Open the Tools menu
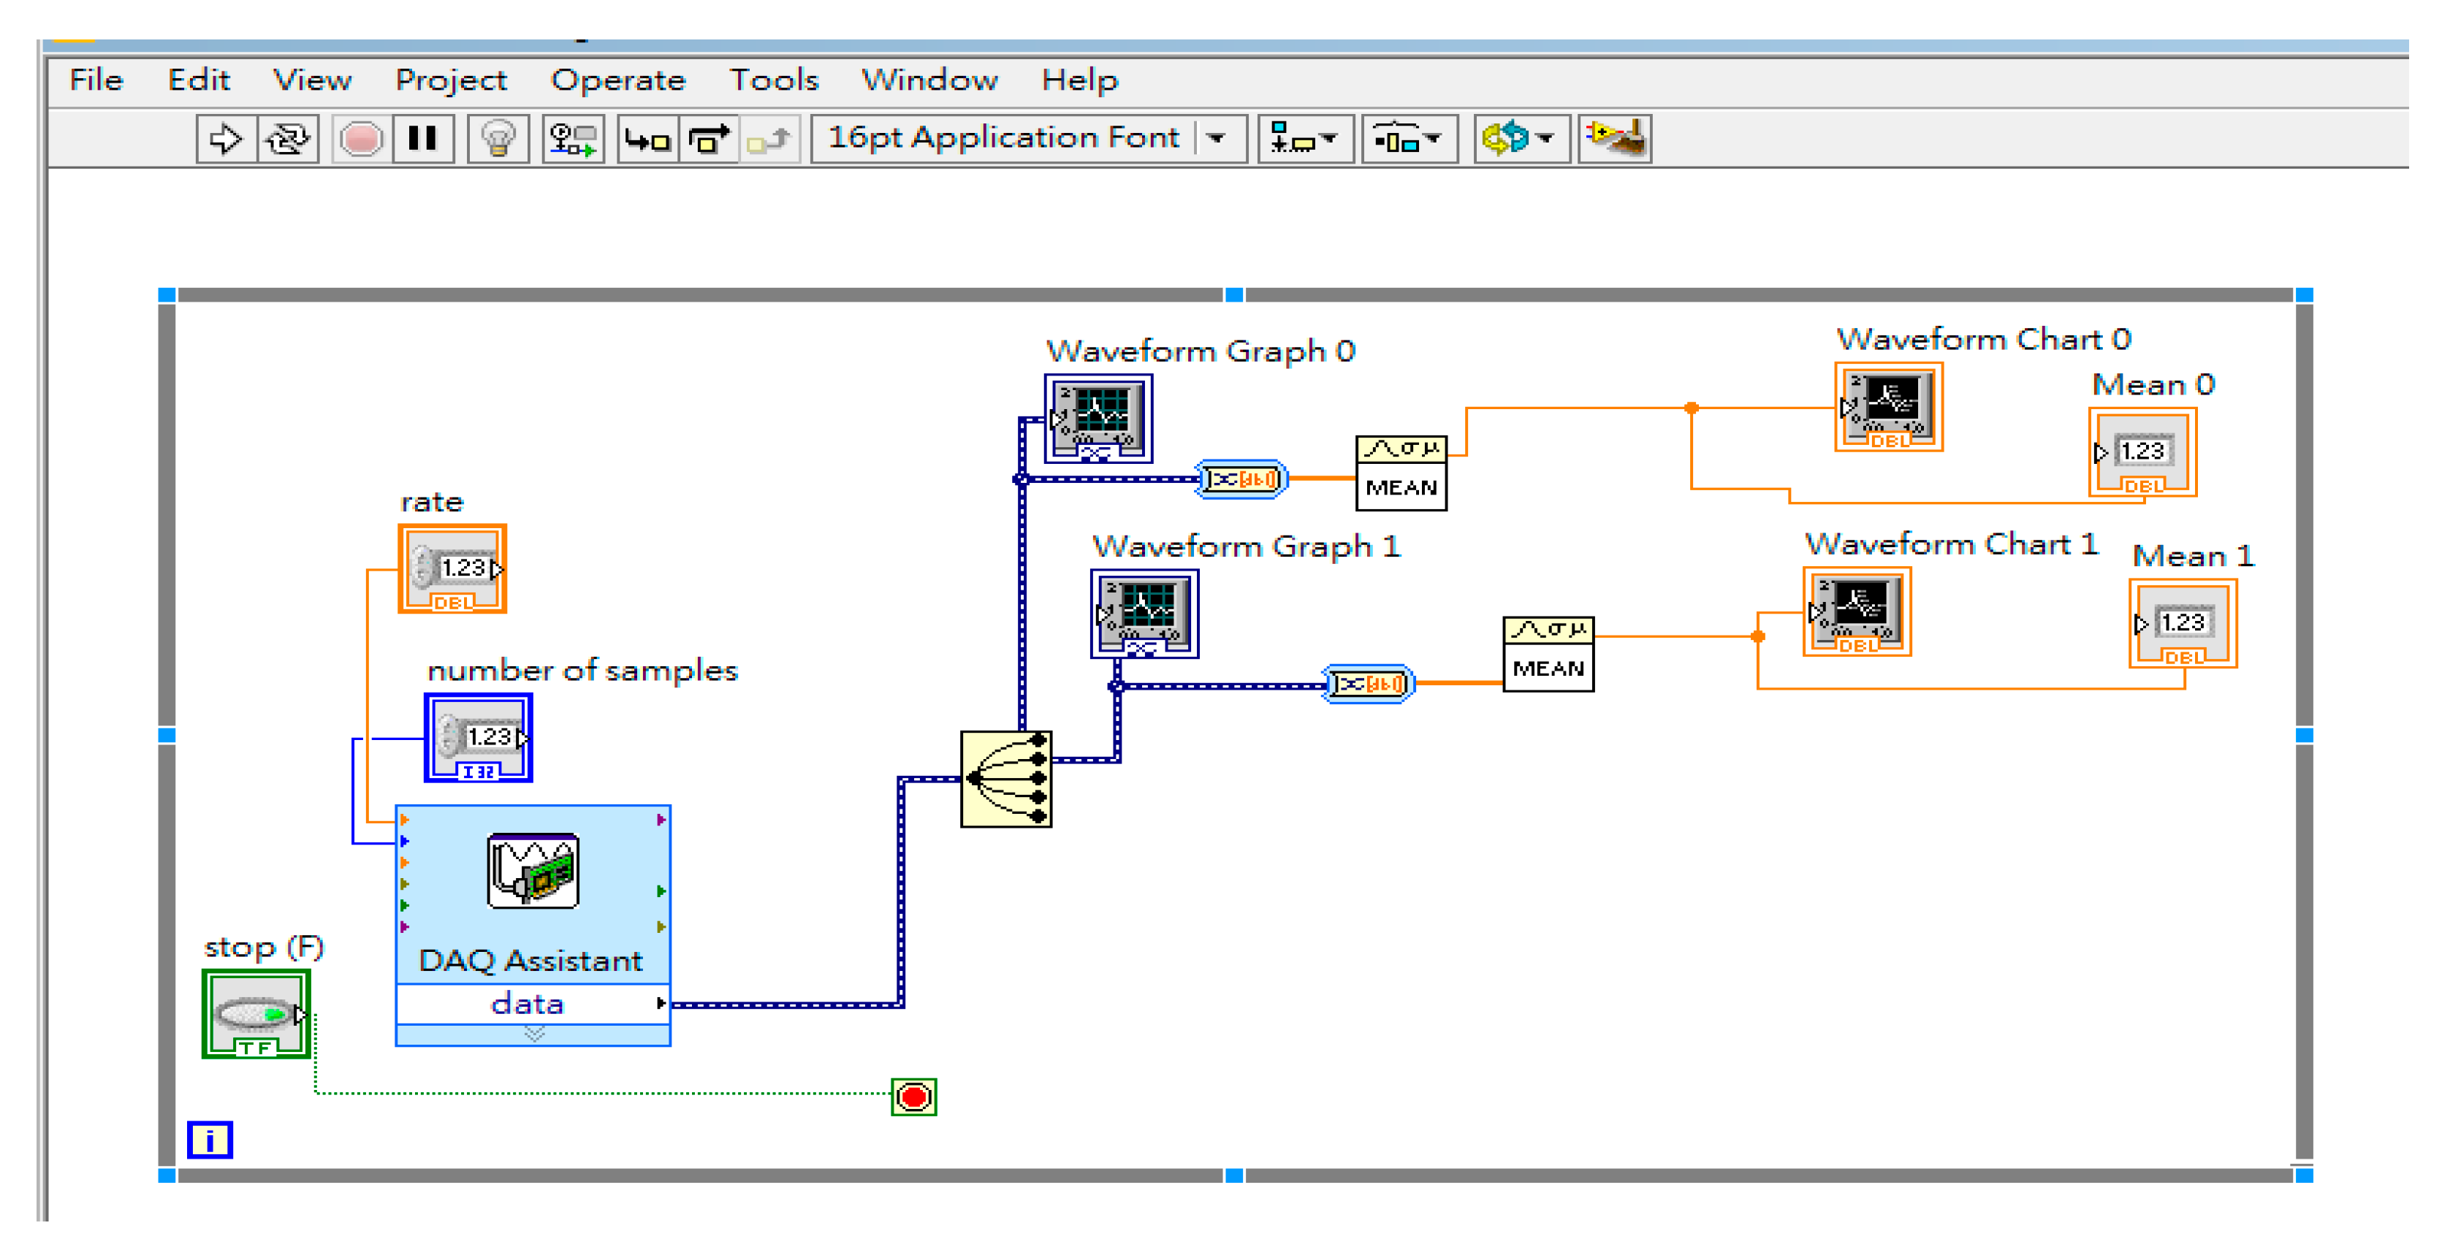This screenshot has width=2461, height=1258. [x=774, y=80]
